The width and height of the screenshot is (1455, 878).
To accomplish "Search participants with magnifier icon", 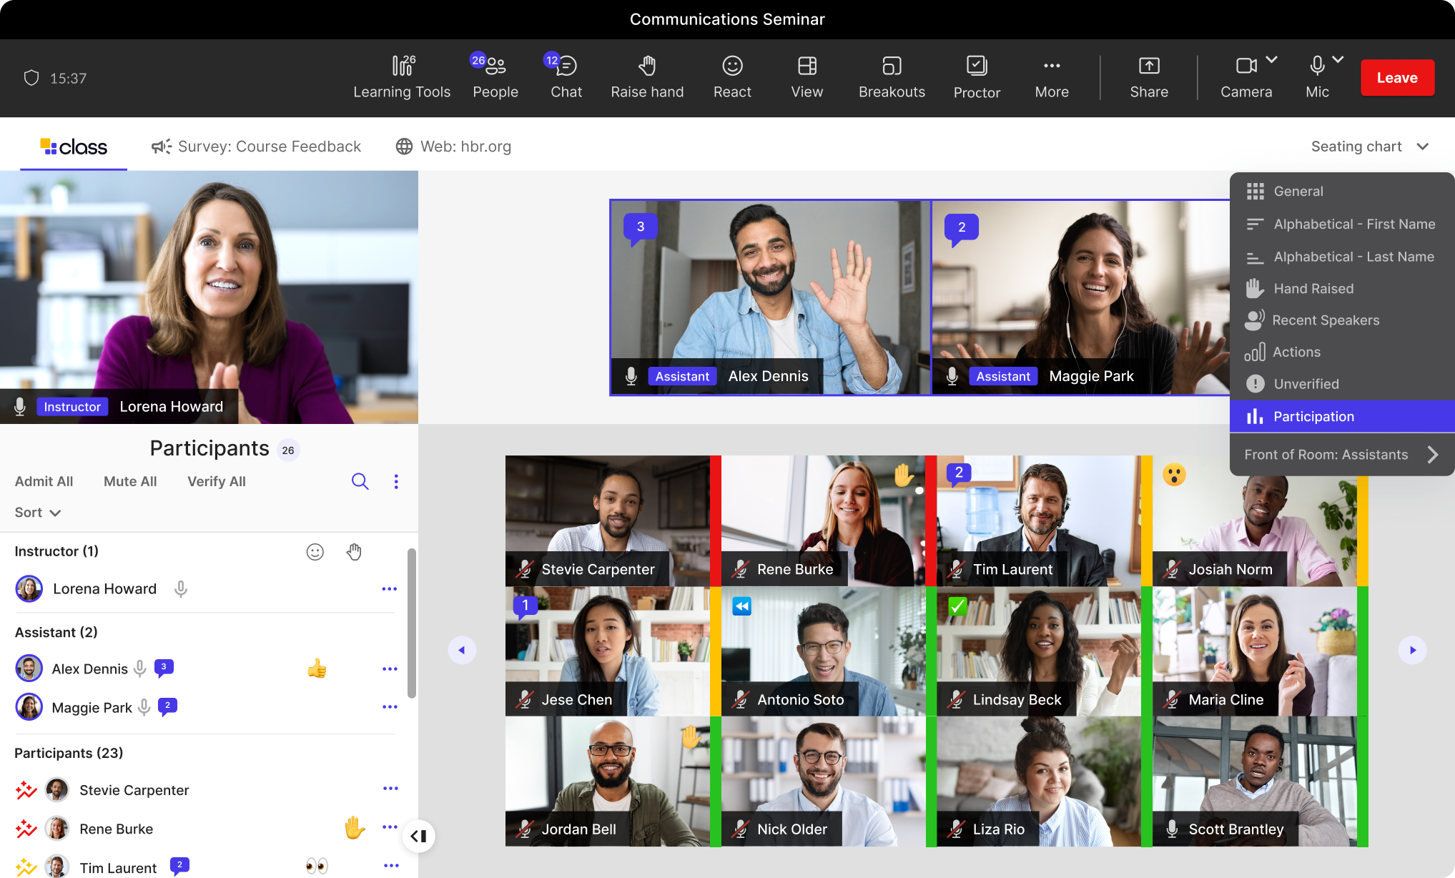I will (x=360, y=482).
